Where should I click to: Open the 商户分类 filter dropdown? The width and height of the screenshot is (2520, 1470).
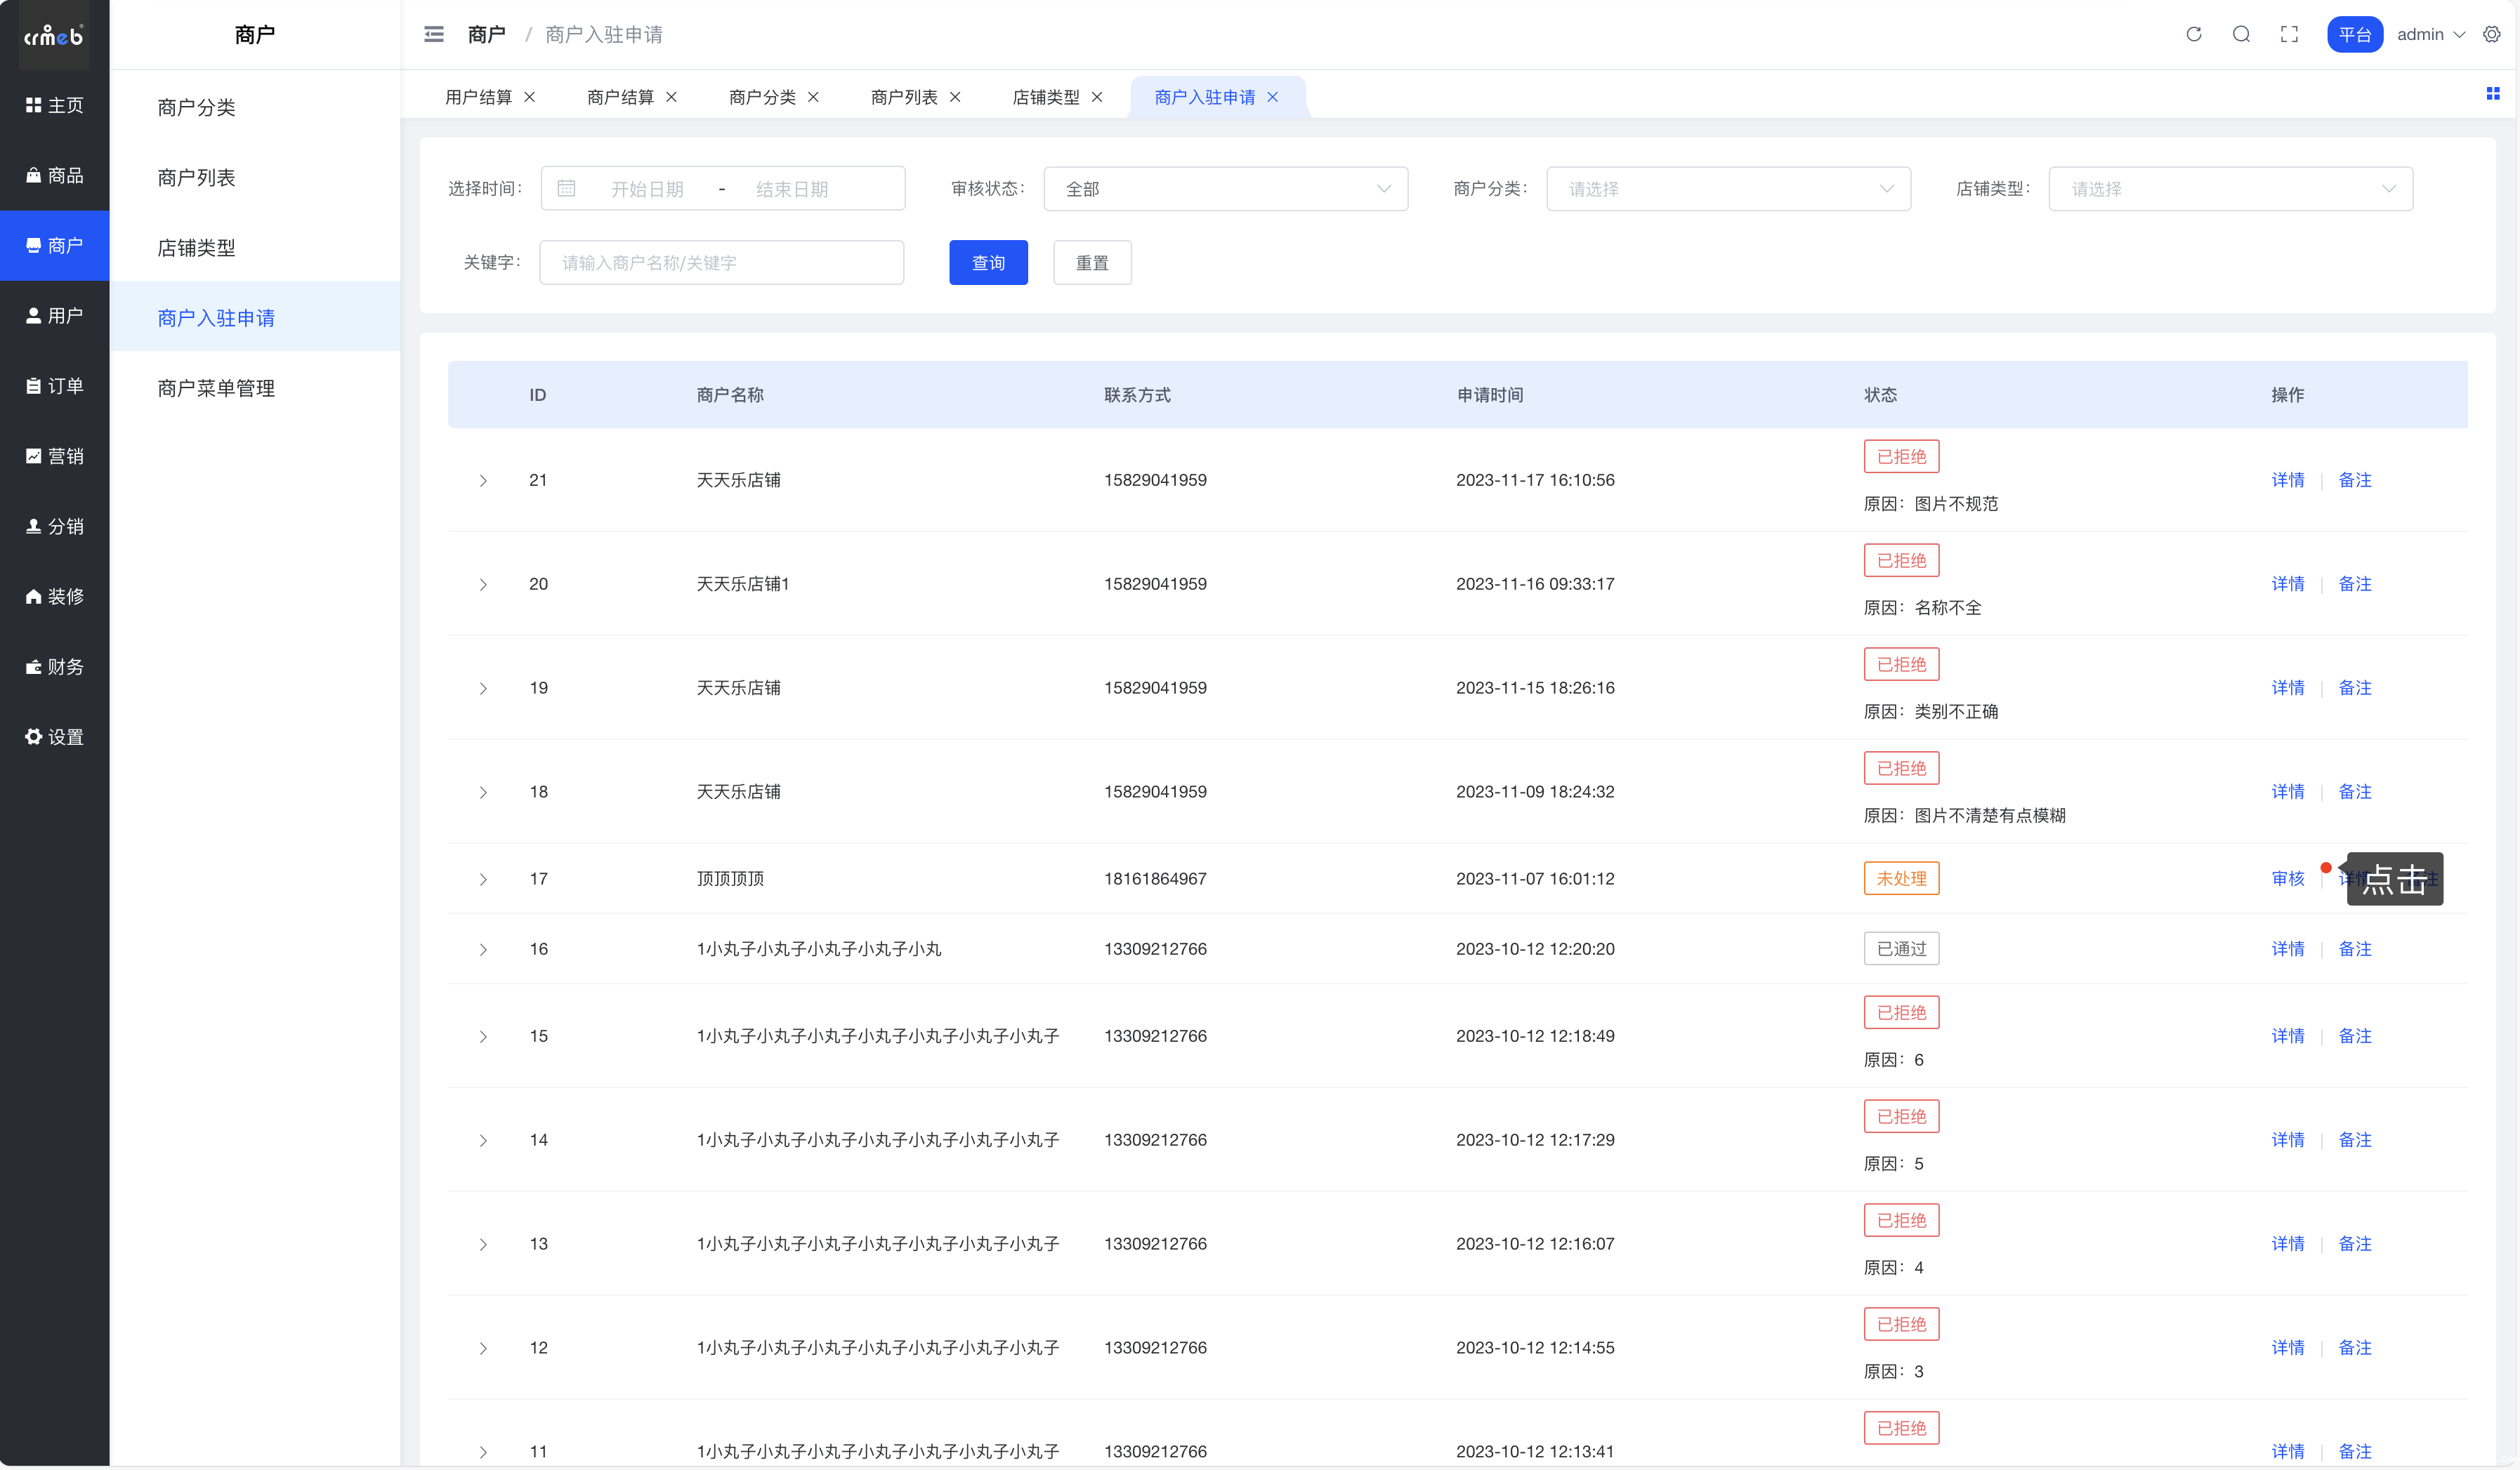click(1727, 189)
